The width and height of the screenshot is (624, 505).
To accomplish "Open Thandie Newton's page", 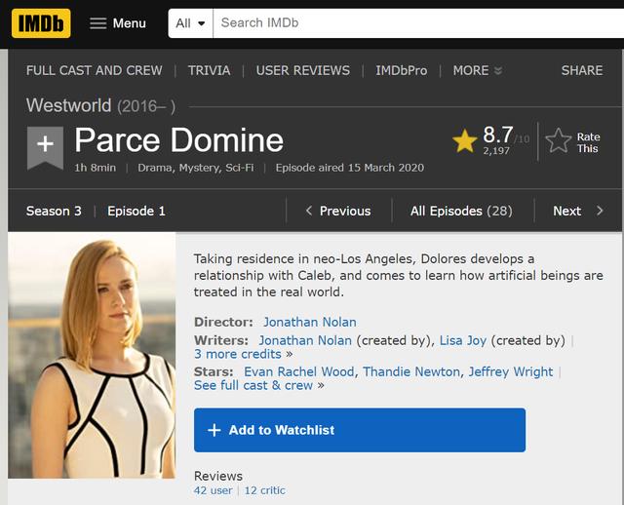I will 411,371.
